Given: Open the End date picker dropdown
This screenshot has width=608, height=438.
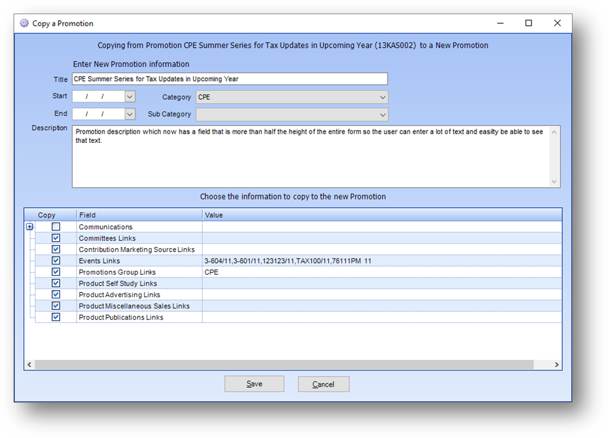Looking at the screenshot, I should tap(130, 114).
